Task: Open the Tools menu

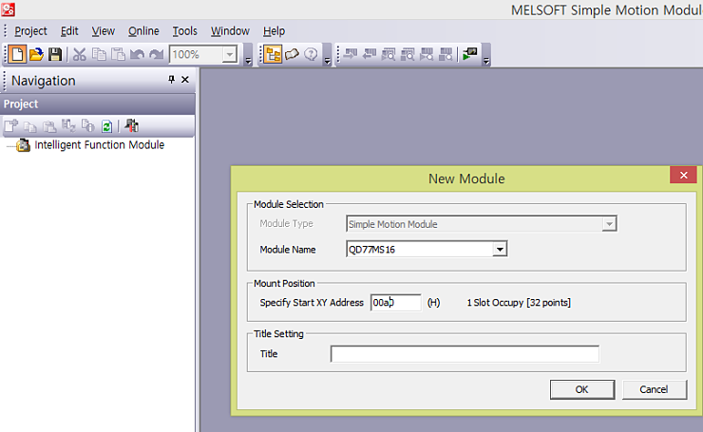Action: (x=184, y=31)
